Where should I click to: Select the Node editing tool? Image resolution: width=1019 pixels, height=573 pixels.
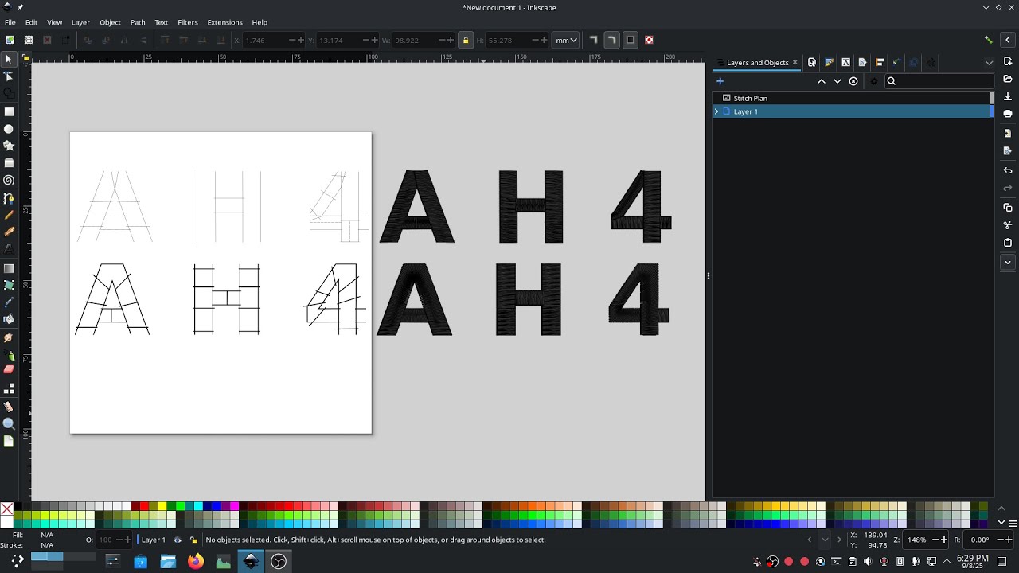[9, 76]
